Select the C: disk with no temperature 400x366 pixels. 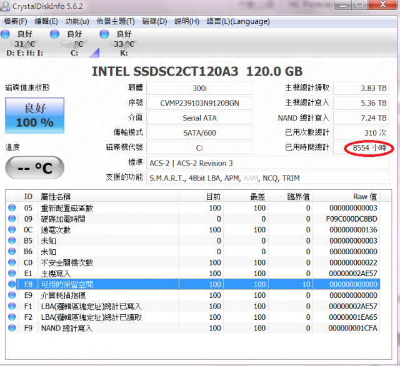pos(74,43)
